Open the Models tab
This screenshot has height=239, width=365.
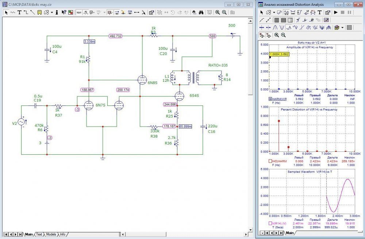pos(51,234)
